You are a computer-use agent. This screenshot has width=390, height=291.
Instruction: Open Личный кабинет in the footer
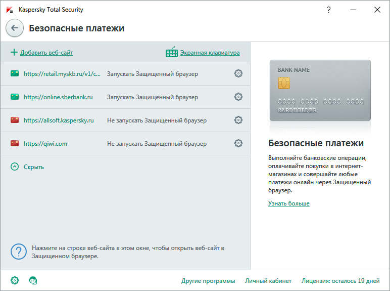(268, 281)
